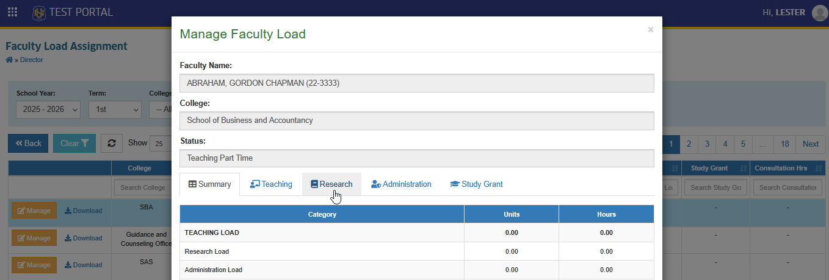The width and height of the screenshot is (829, 280).
Task: Click the TEST PORTAL shield logo
Action: 39,12
